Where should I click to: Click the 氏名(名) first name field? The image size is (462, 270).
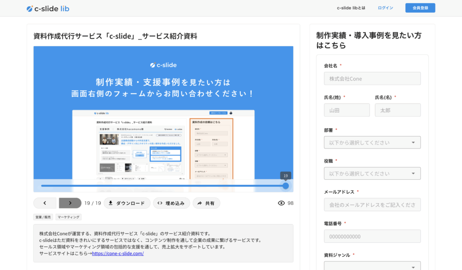[x=397, y=110]
